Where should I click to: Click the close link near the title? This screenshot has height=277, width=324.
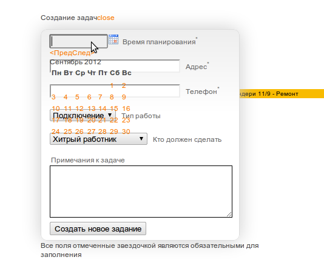[x=106, y=18]
